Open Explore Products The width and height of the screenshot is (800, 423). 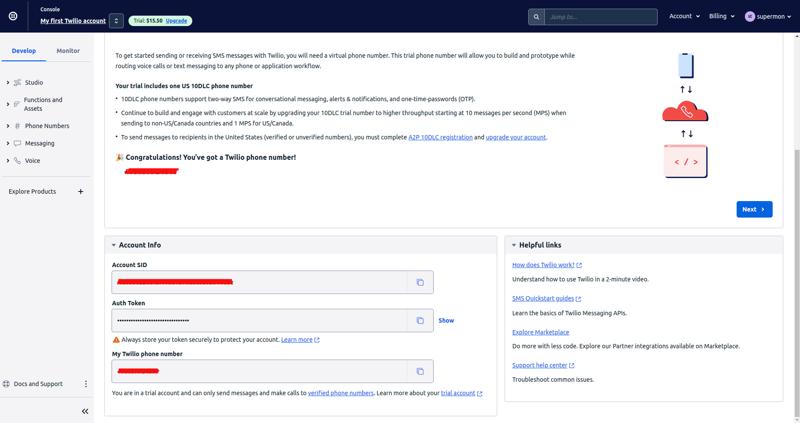point(33,192)
